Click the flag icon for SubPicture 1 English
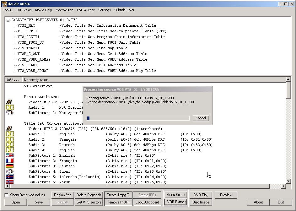 pos(10,155)
